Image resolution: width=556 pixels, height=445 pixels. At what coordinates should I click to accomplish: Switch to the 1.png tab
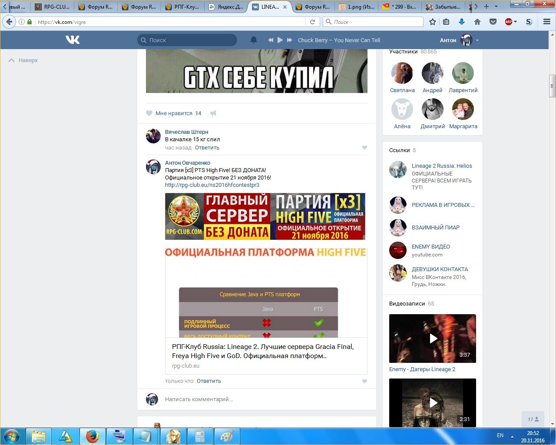click(356, 7)
